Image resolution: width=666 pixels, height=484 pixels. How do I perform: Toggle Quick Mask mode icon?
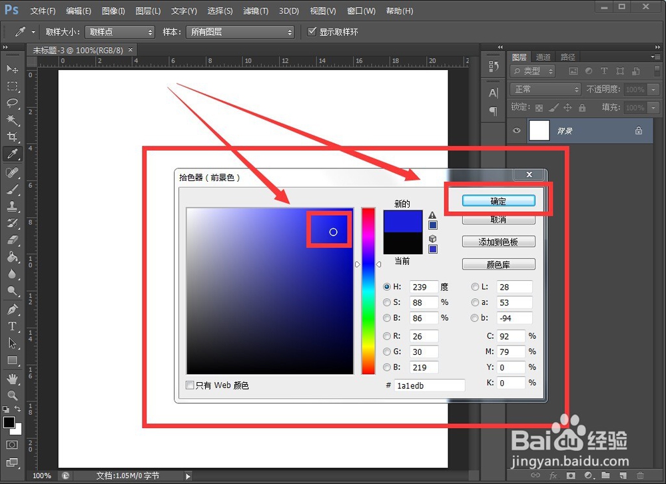[12, 445]
